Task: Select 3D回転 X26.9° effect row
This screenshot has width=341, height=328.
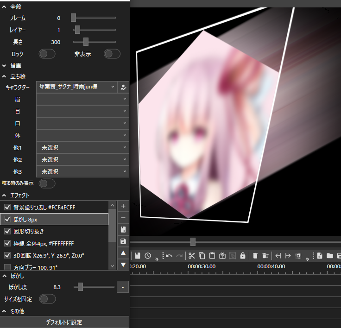Action: [54, 255]
